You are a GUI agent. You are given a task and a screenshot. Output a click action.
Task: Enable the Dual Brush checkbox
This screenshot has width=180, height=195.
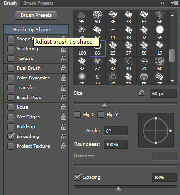[11, 68]
